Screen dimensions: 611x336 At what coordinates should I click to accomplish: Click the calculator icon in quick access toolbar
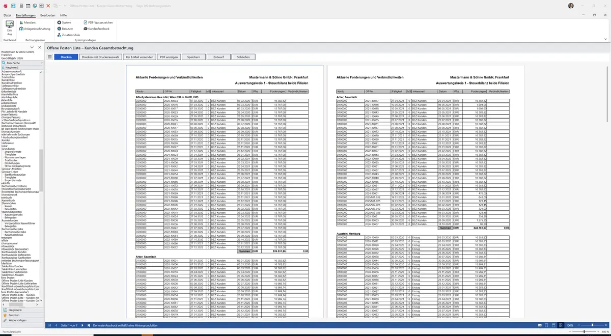click(x=21, y=6)
